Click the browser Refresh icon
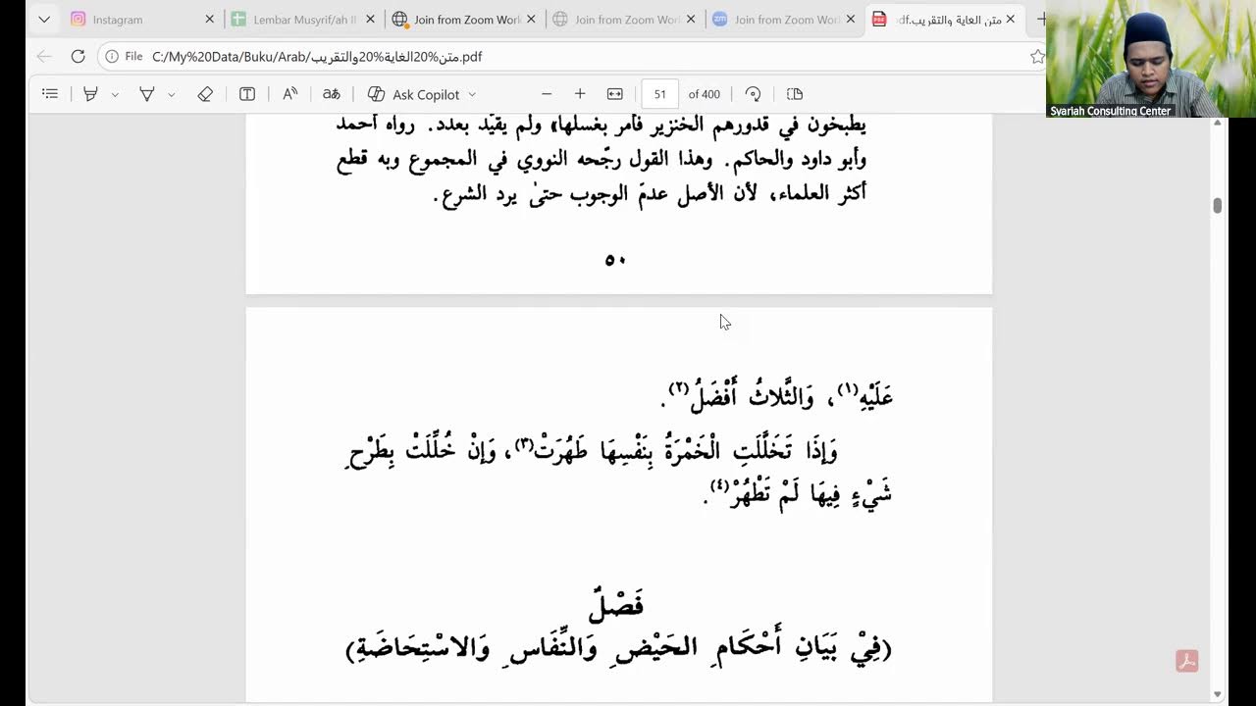 pos(78,57)
